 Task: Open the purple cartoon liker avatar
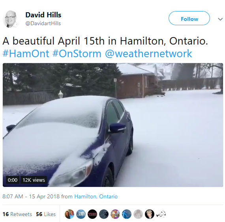115,214
